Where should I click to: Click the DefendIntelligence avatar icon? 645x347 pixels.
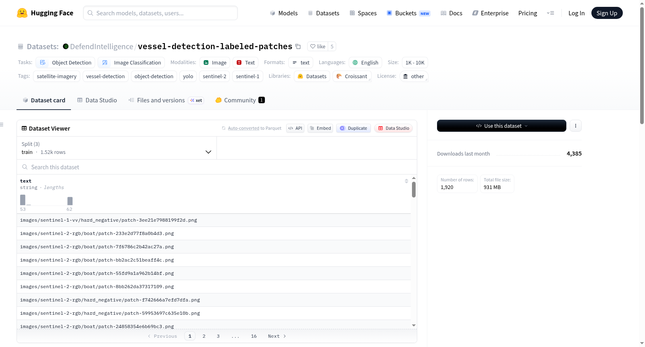click(66, 46)
